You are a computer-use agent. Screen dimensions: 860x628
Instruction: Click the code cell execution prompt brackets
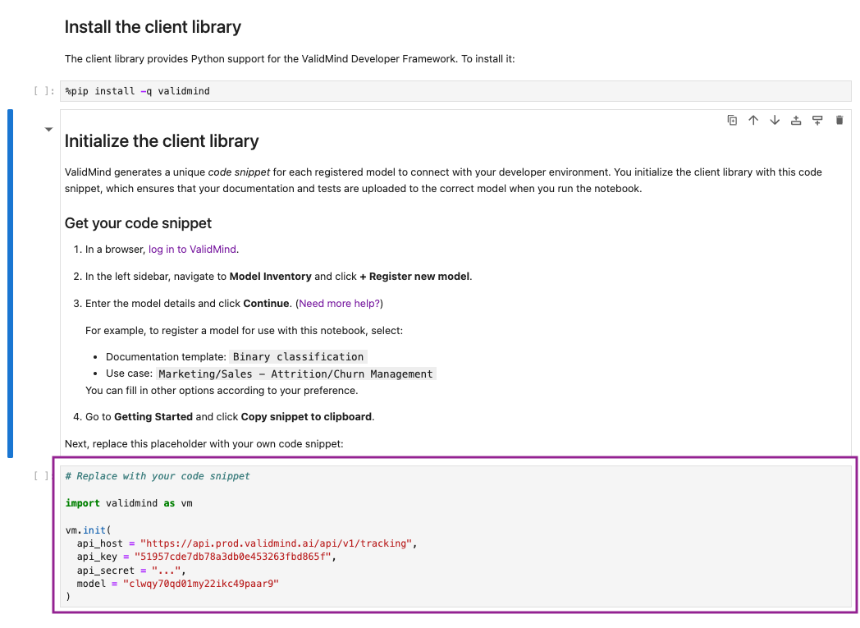click(x=38, y=474)
